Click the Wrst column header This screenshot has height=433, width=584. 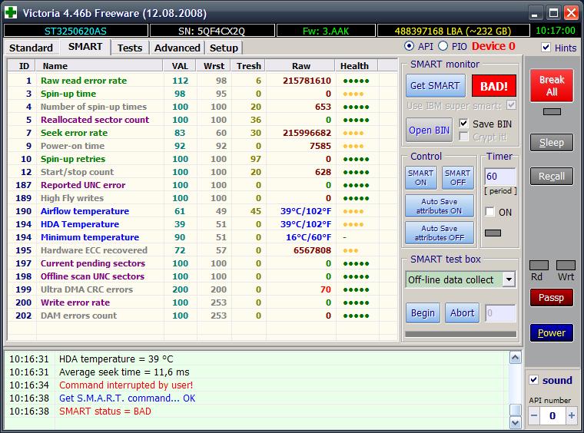214,66
